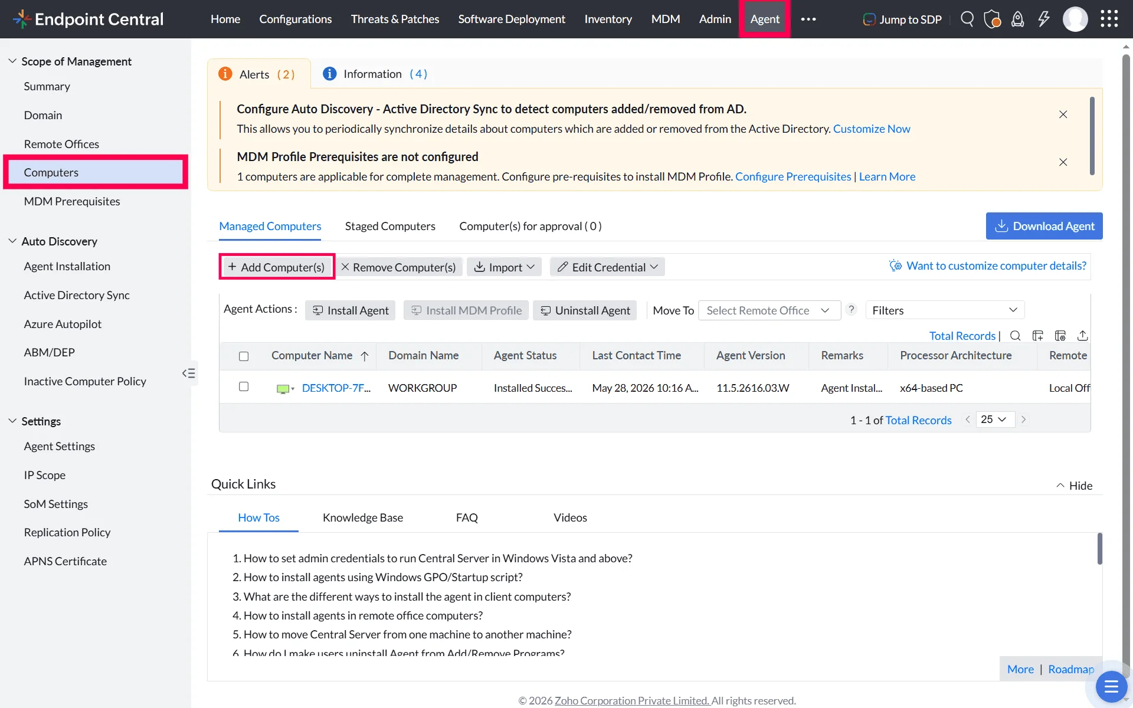Dismiss the MDM Profile Prerequisites alert
The height and width of the screenshot is (708, 1133).
tap(1063, 162)
